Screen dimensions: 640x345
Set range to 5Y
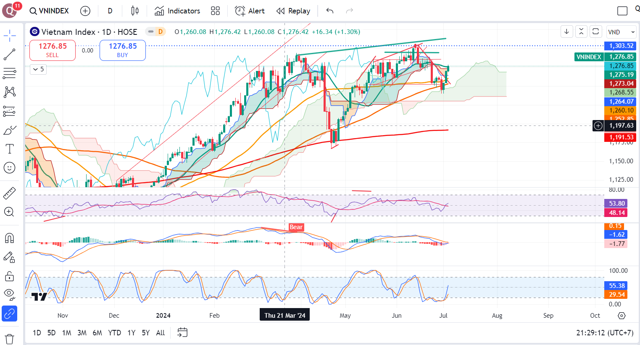tap(145, 333)
